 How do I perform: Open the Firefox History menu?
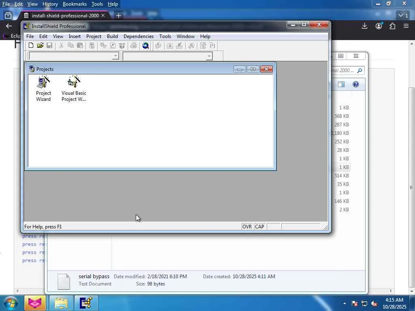(x=50, y=4)
